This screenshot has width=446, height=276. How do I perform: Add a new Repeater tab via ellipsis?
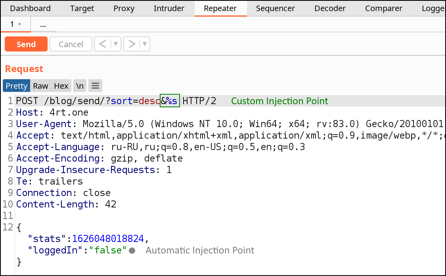[43, 25]
